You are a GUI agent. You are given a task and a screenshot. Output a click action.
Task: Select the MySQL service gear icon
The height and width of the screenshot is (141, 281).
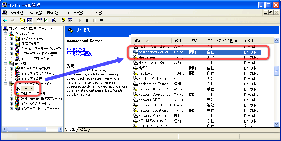(x=135, y=68)
